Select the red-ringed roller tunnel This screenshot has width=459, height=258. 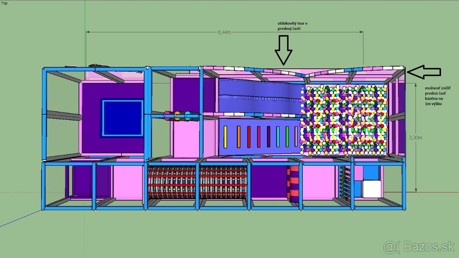(197, 182)
